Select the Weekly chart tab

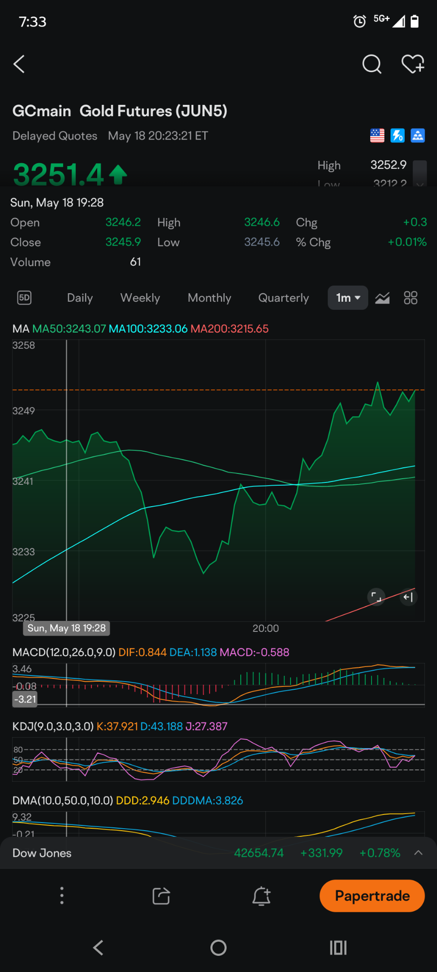140,298
